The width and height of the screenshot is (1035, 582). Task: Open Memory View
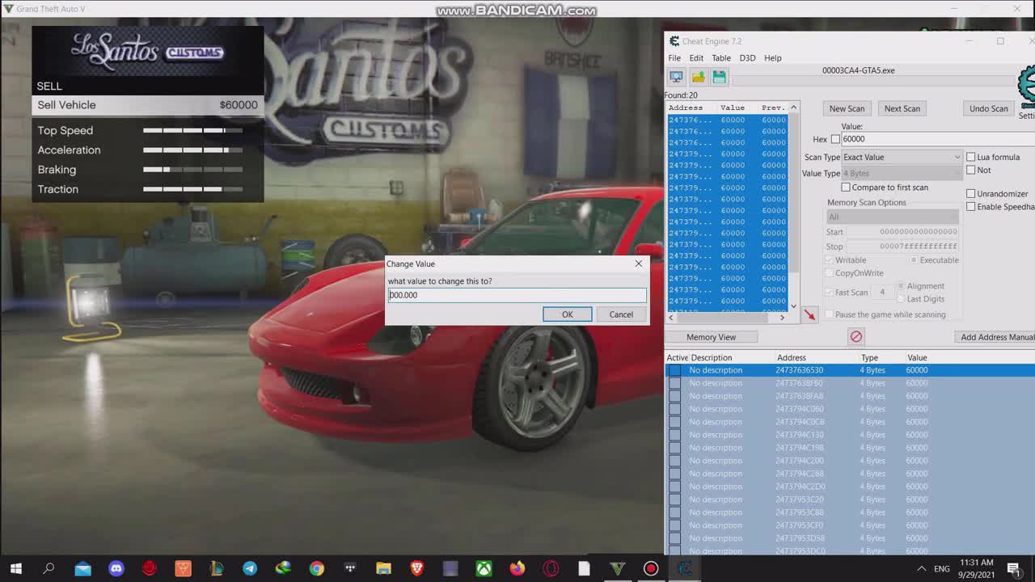(x=711, y=337)
